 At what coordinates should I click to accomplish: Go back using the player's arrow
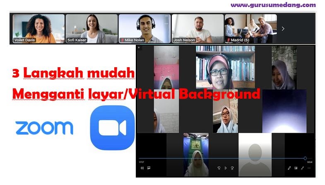point(139,48)
